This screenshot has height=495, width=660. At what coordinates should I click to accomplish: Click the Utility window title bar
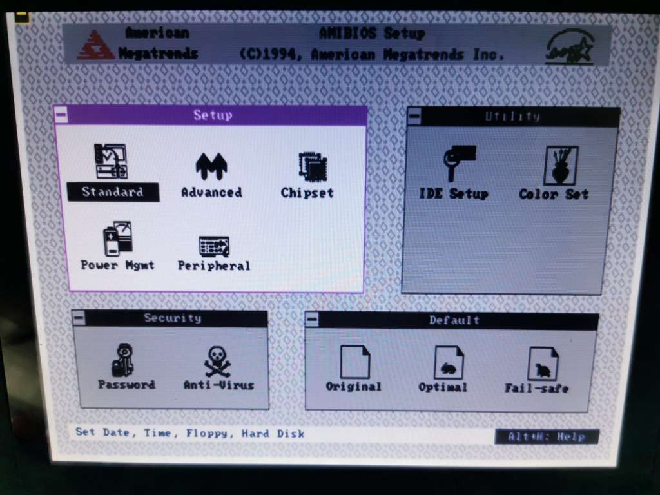tap(512, 117)
